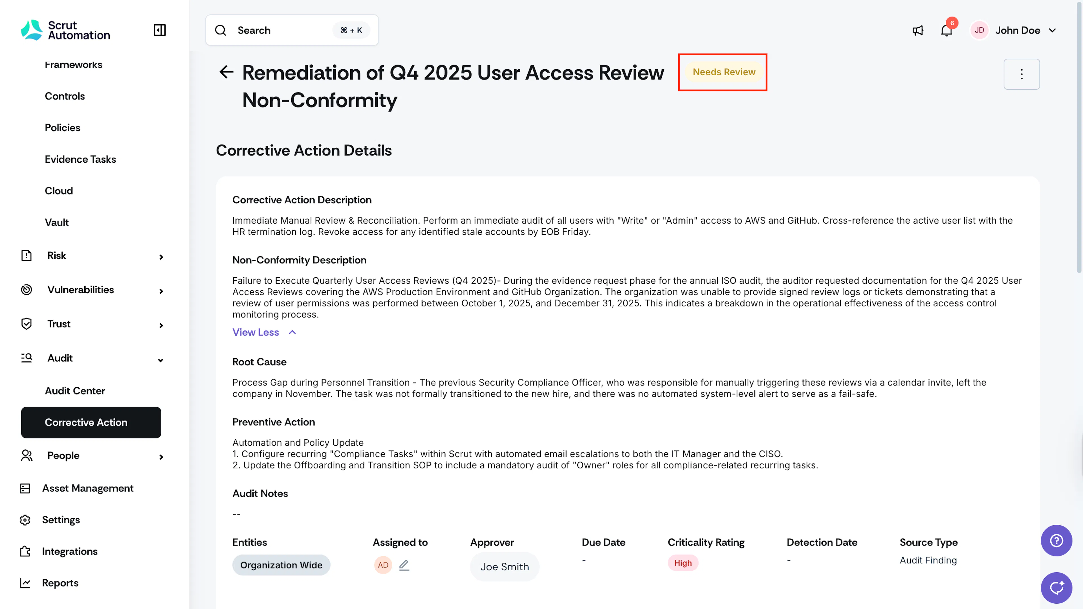Open the announcements megaphone icon
This screenshot has width=1083, height=609.
pos(918,30)
